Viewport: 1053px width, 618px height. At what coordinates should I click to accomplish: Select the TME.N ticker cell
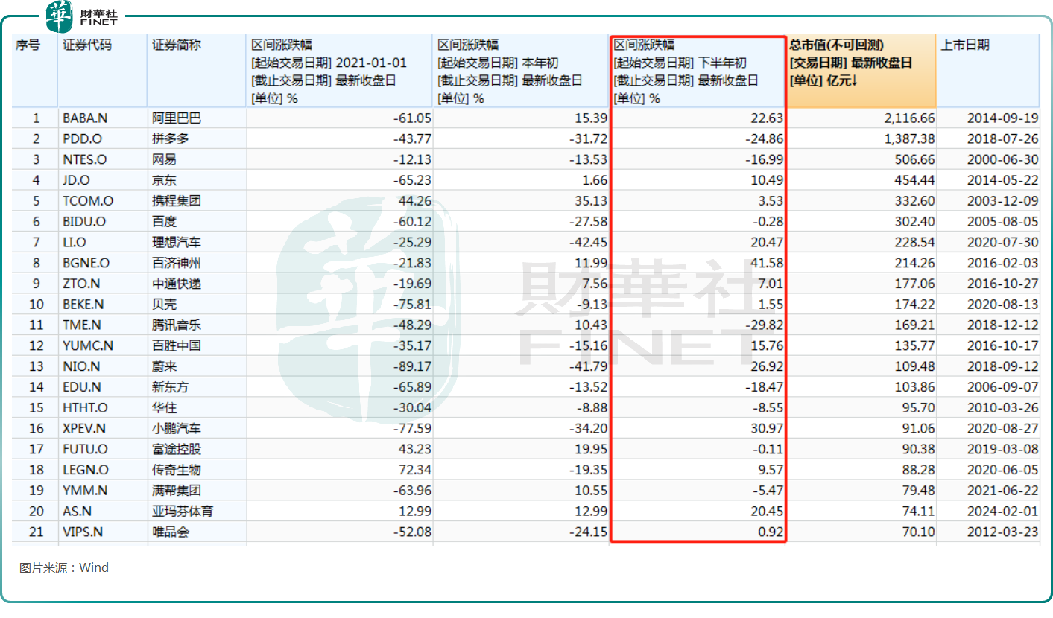[103, 325]
